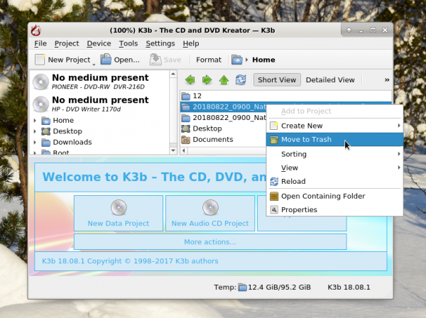Click trash icon beside Move to Trash
Screen dimensions: 426x318
click(274, 140)
